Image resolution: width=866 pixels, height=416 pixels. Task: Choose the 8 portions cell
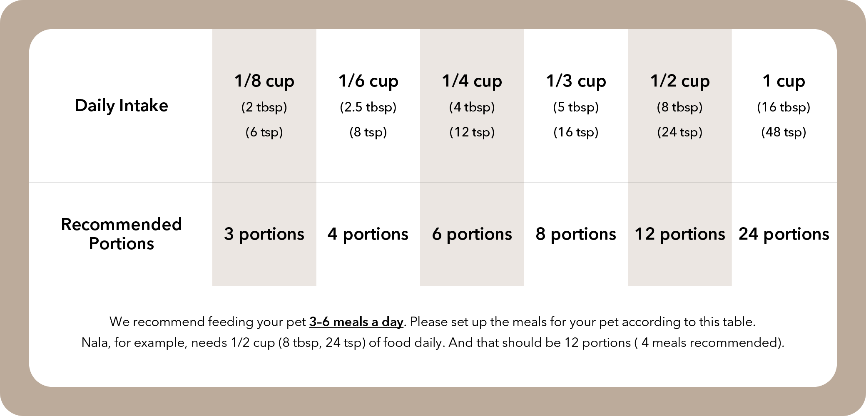pos(576,234)
